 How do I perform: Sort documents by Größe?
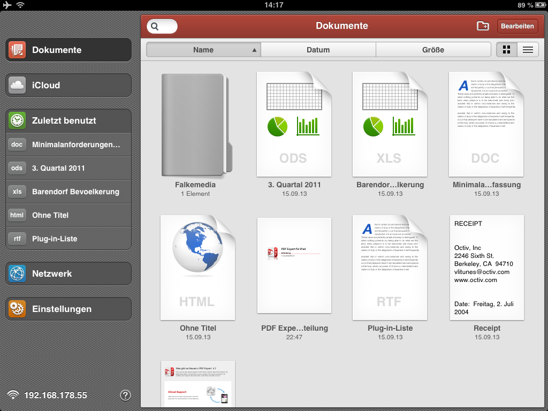pos(433,50)
